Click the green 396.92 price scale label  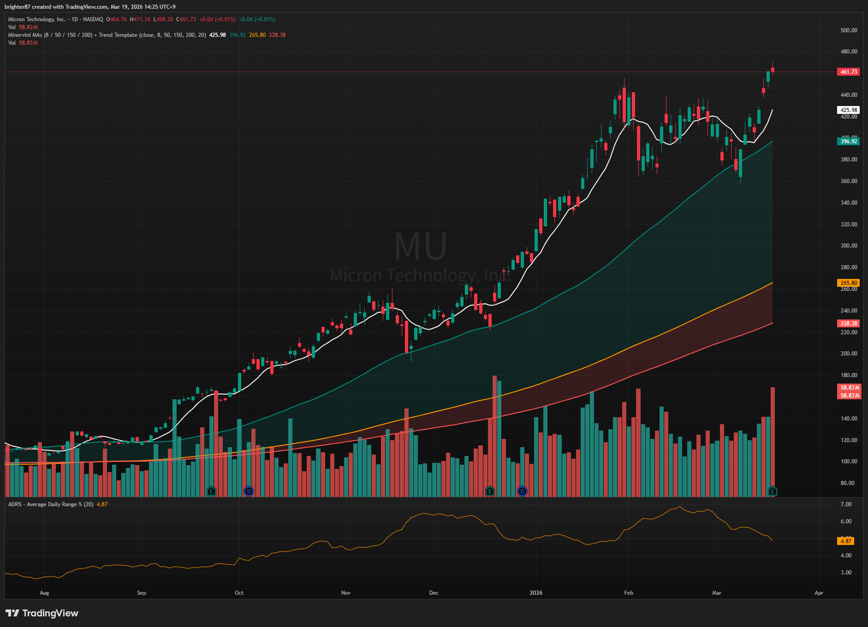[x=848, y=142]
